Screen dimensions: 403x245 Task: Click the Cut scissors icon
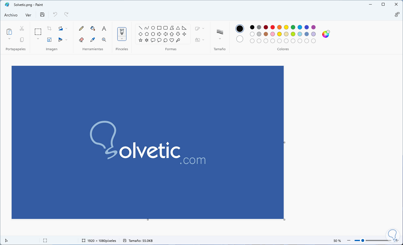[22, 28]
